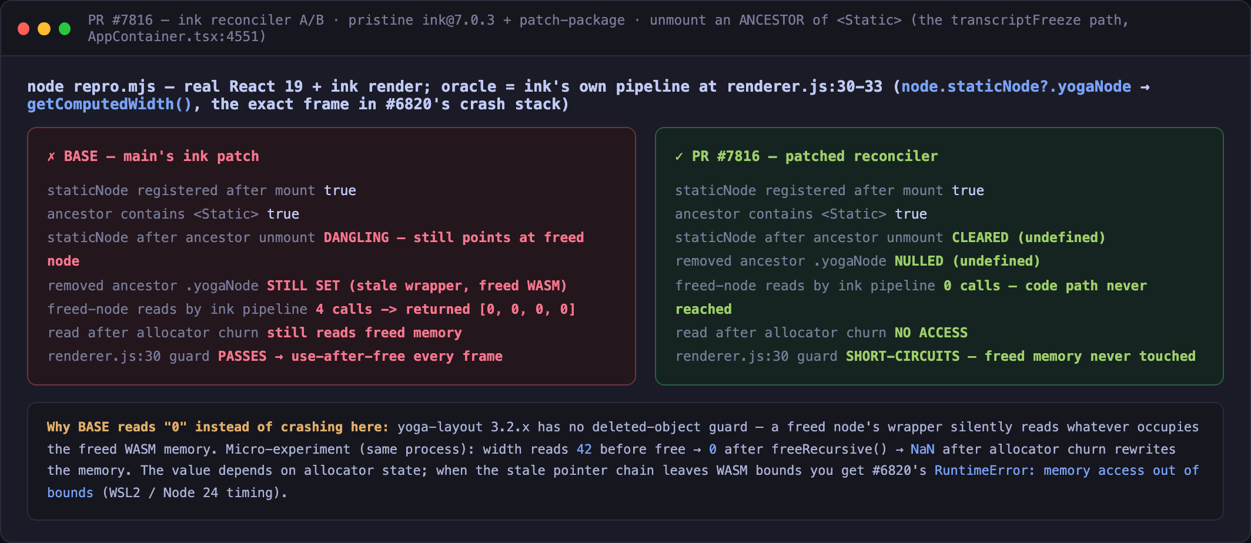Click the green '0 calls — code path never' text
The height and width of the screenshot is (543, 1251).
click(x=1045, y=286)
